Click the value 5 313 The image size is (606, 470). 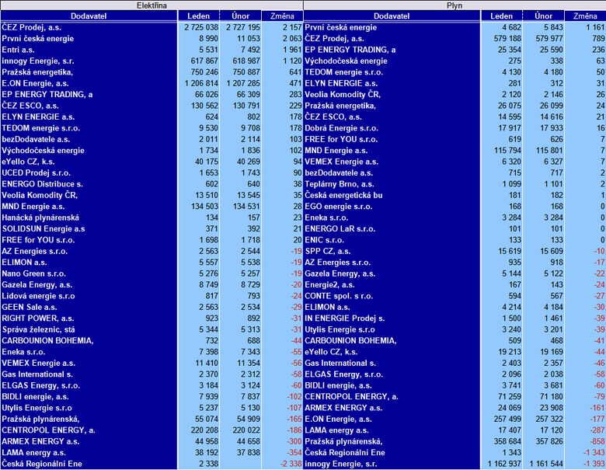point(250,330)
